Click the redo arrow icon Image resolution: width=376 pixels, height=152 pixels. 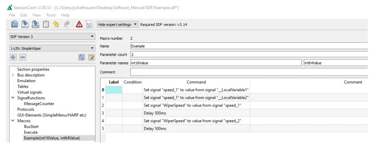pos(67,24)
